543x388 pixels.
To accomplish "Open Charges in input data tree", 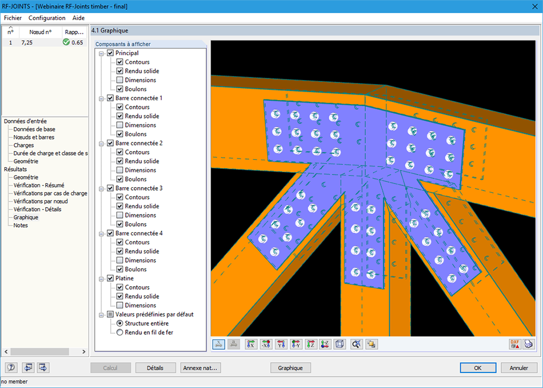I will [x=23, y=145].
